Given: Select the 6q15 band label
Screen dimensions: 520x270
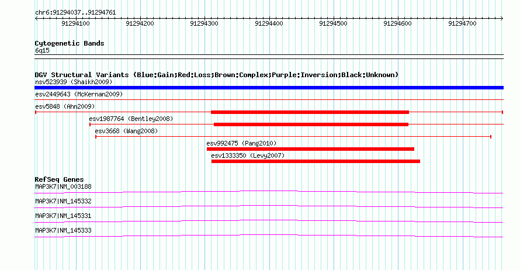Looking at the screenshot, I should 42,50.
